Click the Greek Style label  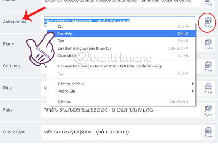point(14,132)
